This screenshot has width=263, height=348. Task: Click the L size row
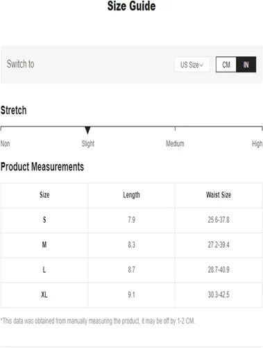[x=131, y=270]
